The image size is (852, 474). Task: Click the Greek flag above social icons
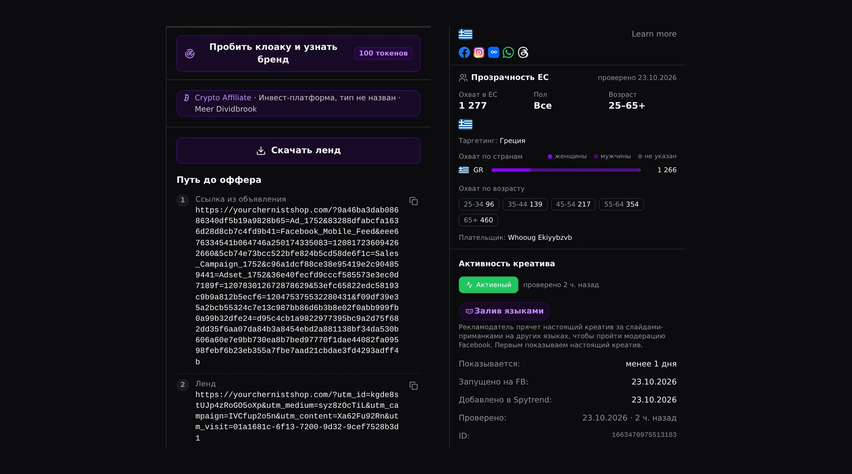pyautogui.click(x=465, y=34)
